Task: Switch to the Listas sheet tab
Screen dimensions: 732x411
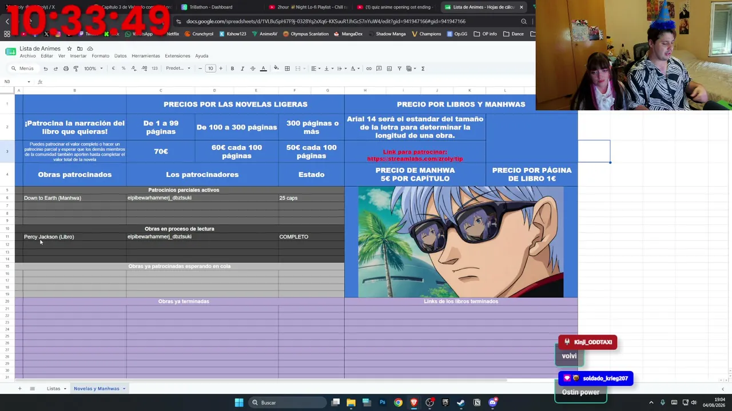Action: 53,389
